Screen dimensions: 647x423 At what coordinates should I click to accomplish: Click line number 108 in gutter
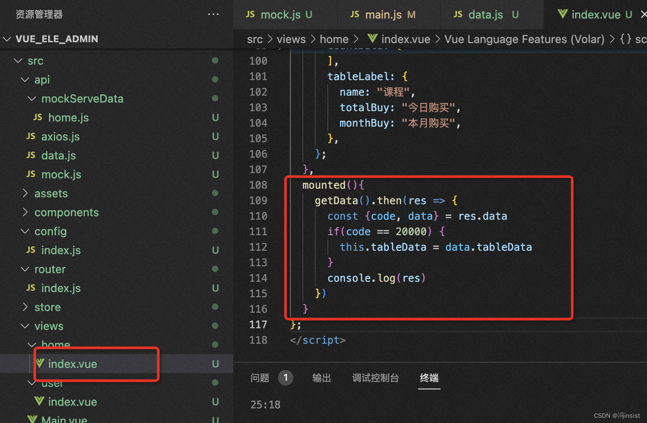[258, 185]
